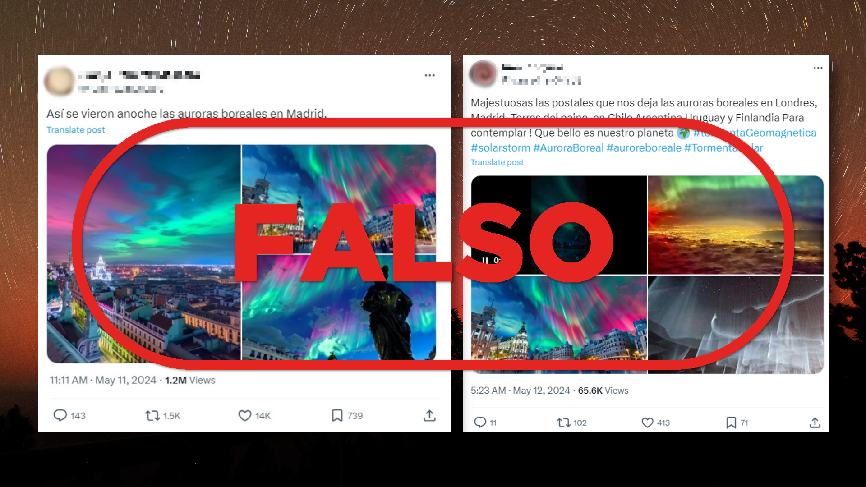Open more options menu on left post

tap(430, 75)
